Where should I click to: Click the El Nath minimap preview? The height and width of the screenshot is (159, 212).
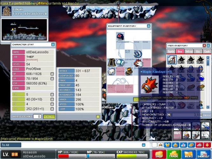[24, 30]
